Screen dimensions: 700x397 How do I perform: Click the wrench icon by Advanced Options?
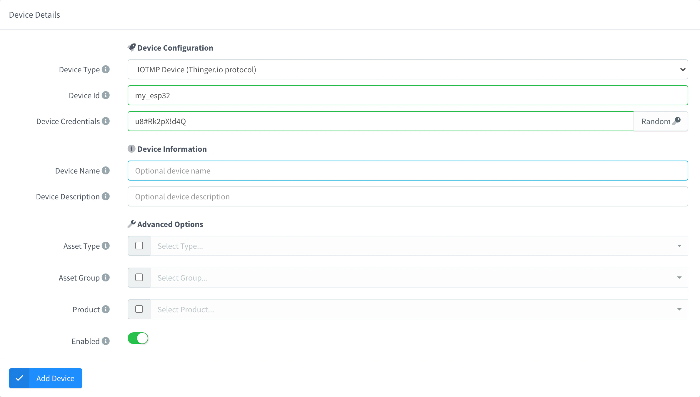[131, 224]
